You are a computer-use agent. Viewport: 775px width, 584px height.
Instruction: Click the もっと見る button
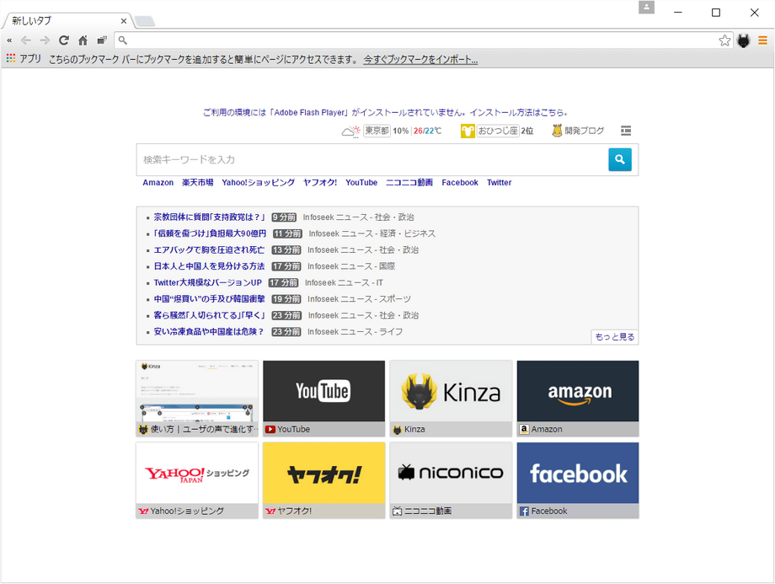(615, 337)
